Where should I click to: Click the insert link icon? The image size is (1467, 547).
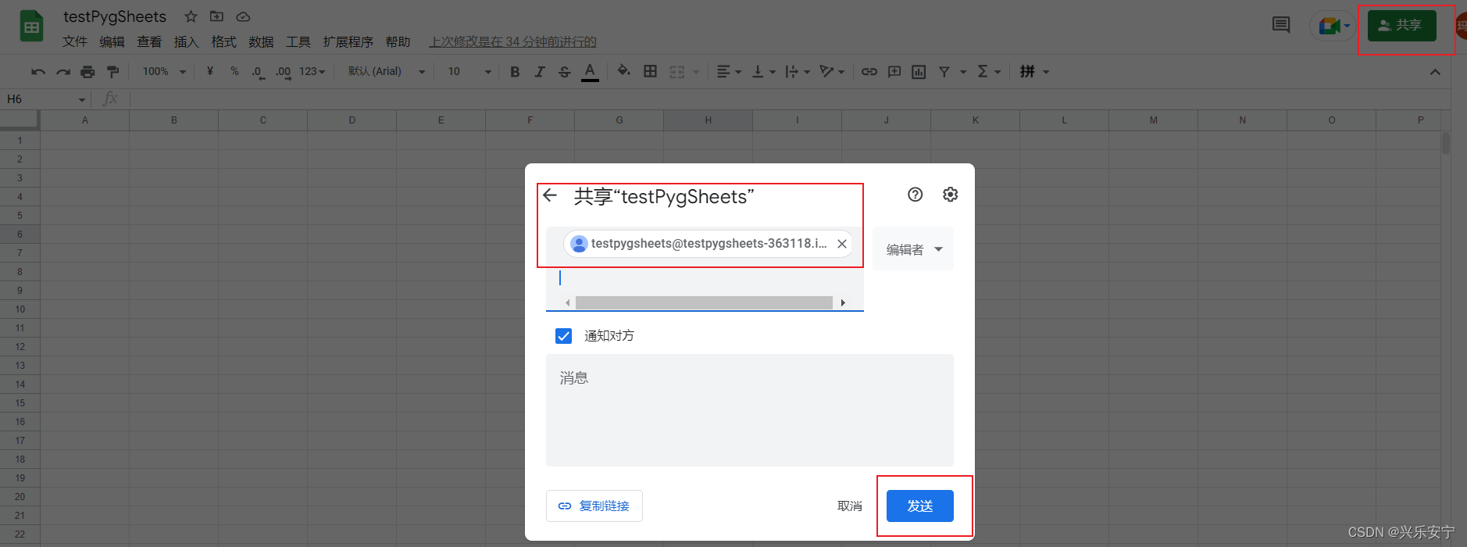click(869, 72)
